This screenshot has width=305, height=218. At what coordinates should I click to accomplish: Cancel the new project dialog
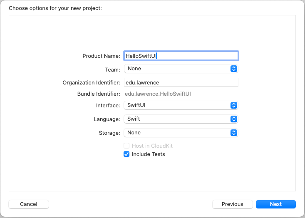29,204
